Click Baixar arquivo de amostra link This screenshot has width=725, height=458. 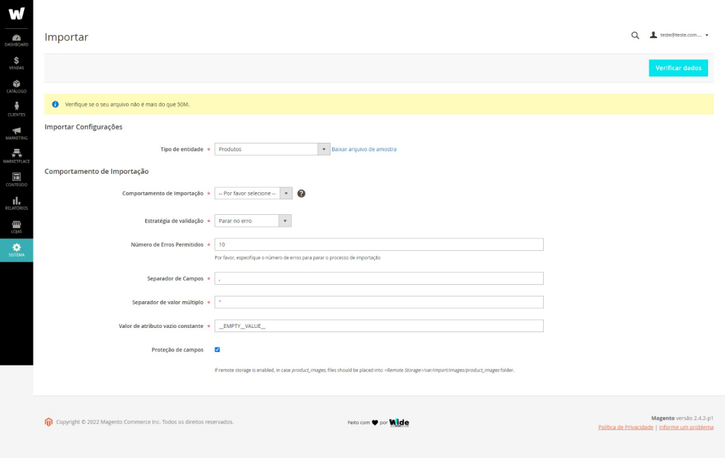(x=364, y=149)
